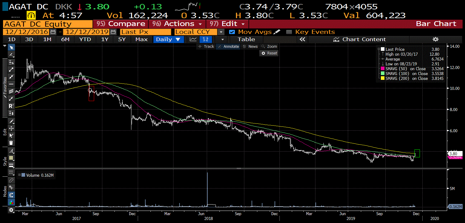Click the Mov Avgs edit pencil
The height and width of the screenshot is (223, 465).
277,32
